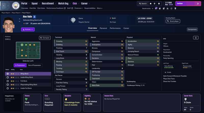The height and width of the screenshot is (113, 204).
Task: Click the Continue button
Action: coord(188,4)
